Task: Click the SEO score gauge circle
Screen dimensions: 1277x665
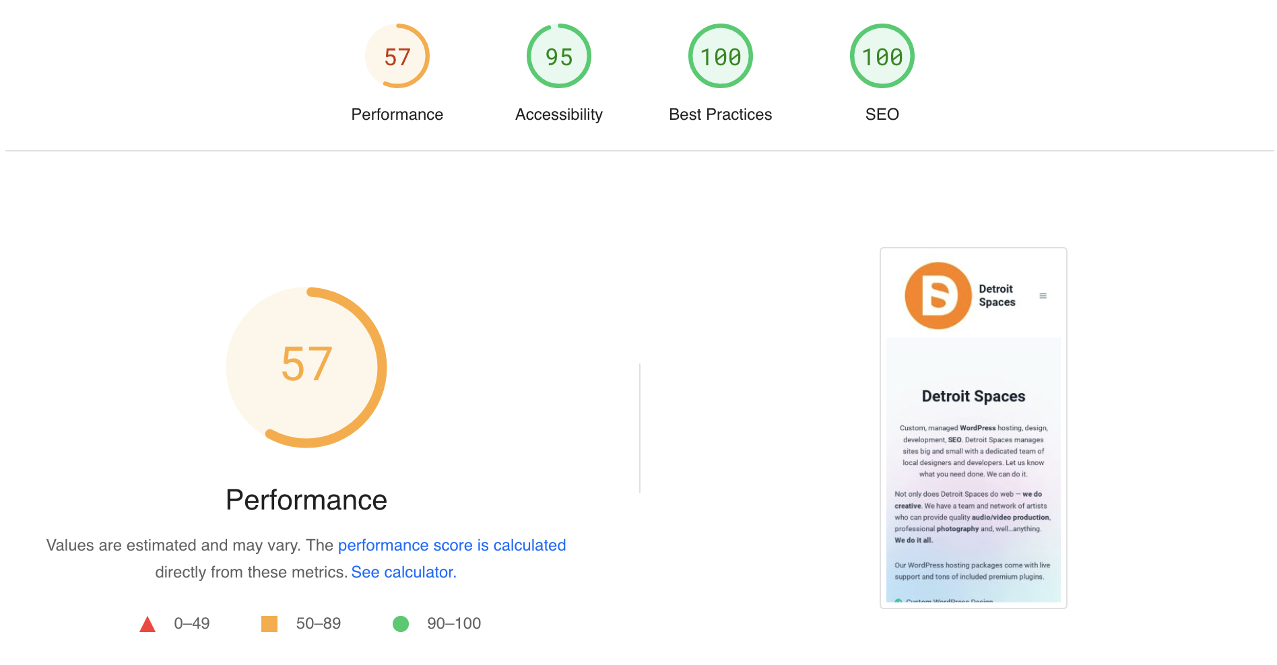Action: click(x=882, y=57)
